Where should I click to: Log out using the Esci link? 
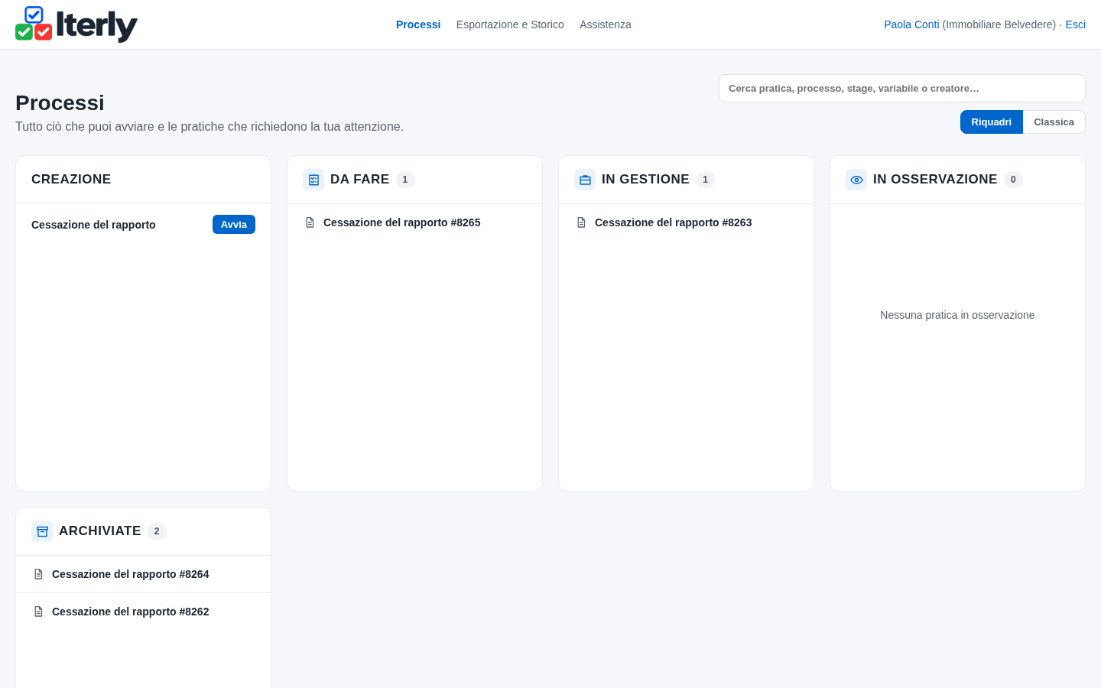tap(1075, 24)
